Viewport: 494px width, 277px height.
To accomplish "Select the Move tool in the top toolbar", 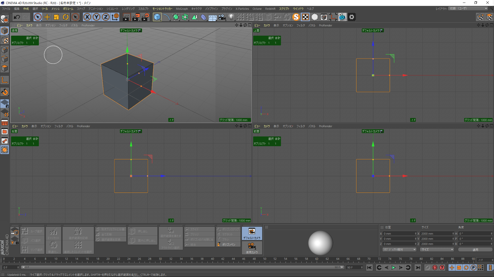I will tap(47, 17).
